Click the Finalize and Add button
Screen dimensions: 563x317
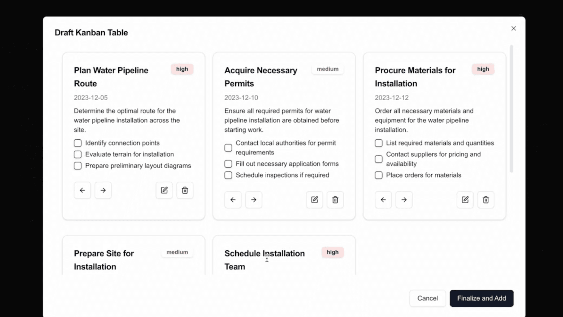pos(482,298)
